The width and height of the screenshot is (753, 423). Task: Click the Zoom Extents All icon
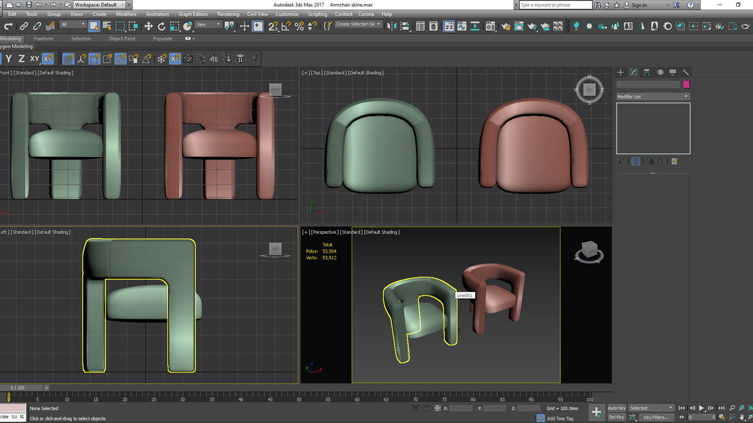point(751,408)
